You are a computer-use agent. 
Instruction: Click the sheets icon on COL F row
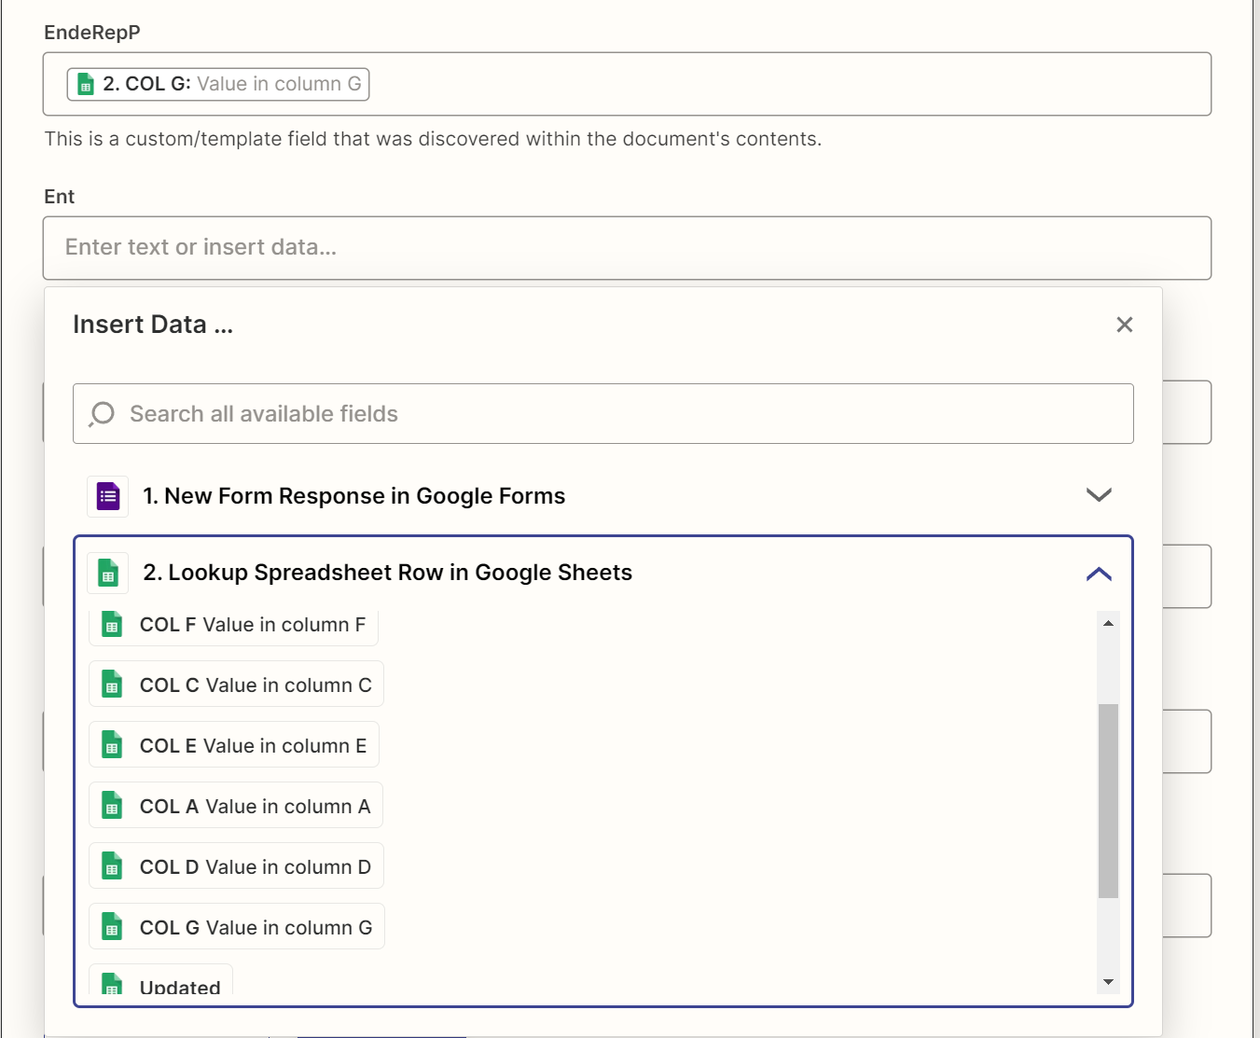coord(112,625)
